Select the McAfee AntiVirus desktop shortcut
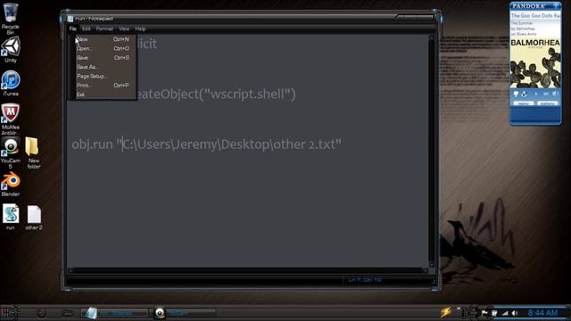The image size is (571, 321). [11, 119]
